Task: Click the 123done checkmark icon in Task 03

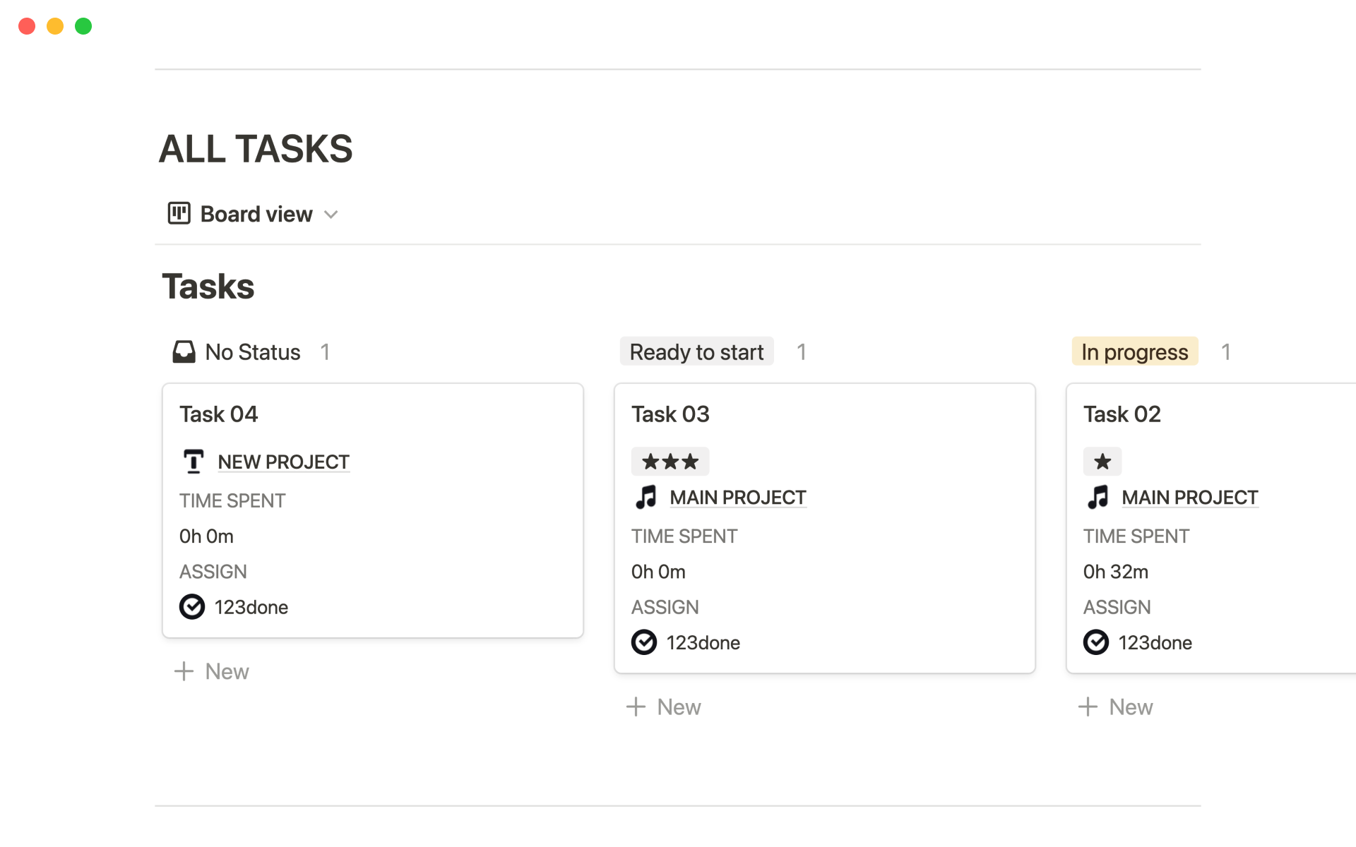Action: point(644,642)
